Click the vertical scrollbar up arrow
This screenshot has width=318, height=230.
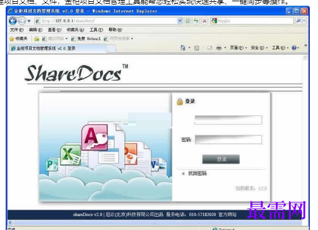coord(305,57)
